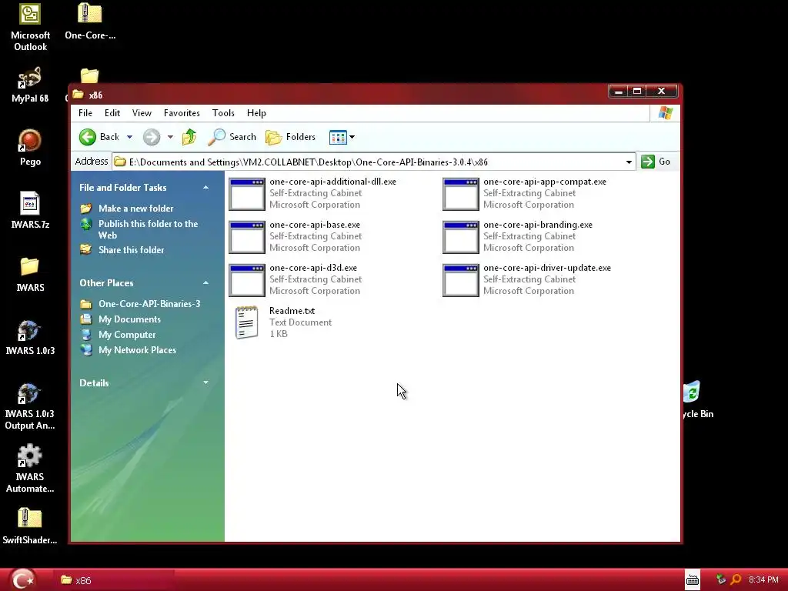
Task: Collapse File and Folder Tasks section
Action: pos(205,188)
